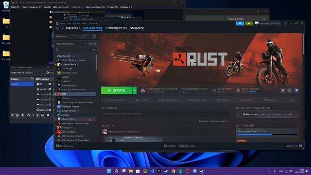Open OBS Файл menu

coord(15,7)
